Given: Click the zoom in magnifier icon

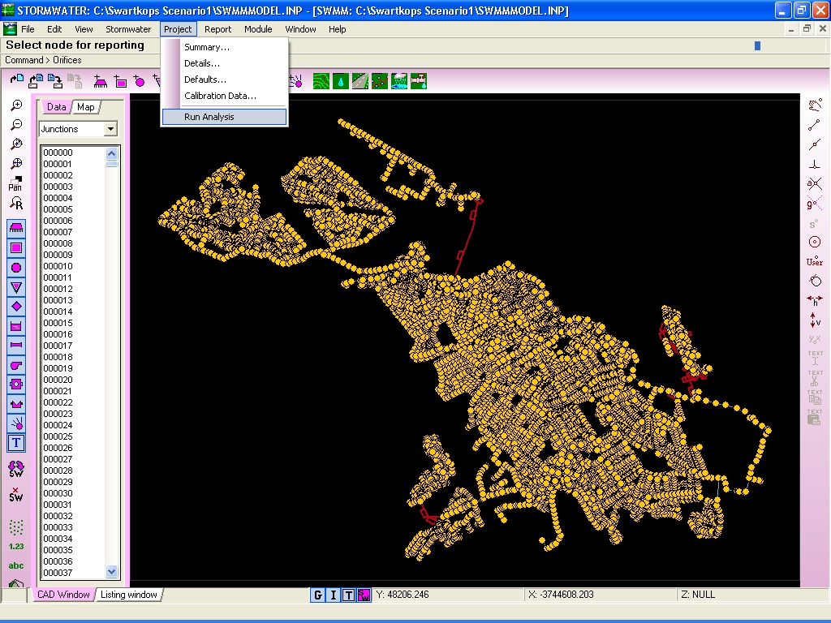Looking at the screenshot, I should pyautogui.click(x=16, y=105).
